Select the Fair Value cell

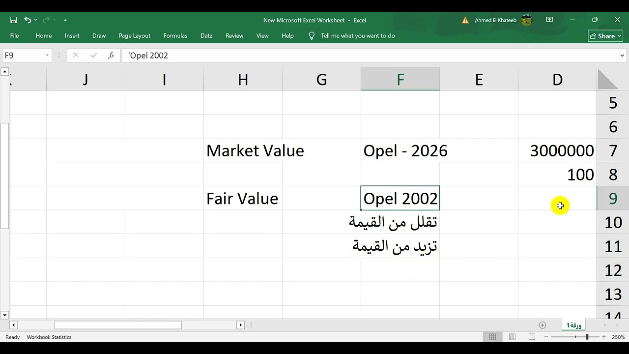click(243, 198)
